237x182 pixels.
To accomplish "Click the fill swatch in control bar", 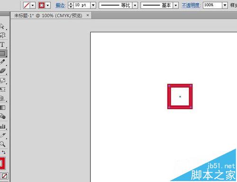I will click(27, 5).
